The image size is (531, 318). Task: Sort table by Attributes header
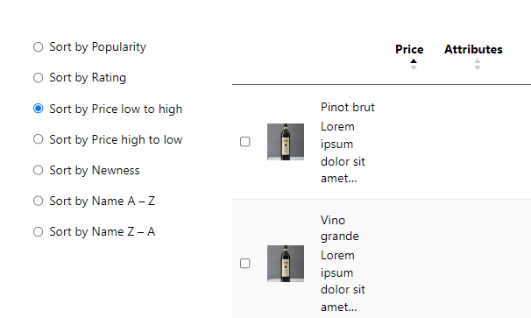pyautogui.click(x=473, y=49)
